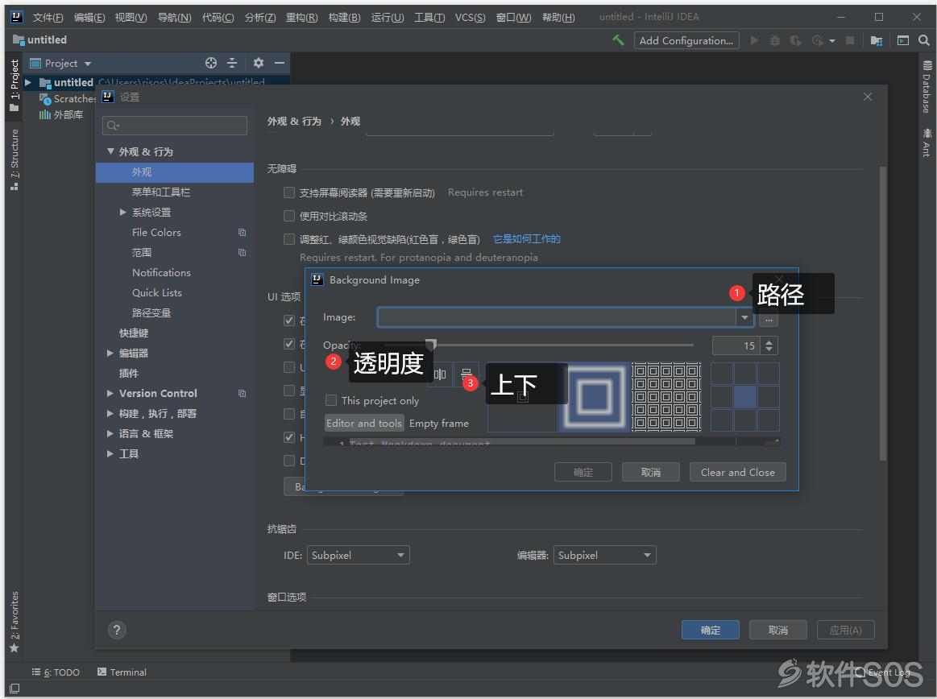Screen dimensions: 937x699
Task: Click the 应用(A) button
Action: [846, 630]
